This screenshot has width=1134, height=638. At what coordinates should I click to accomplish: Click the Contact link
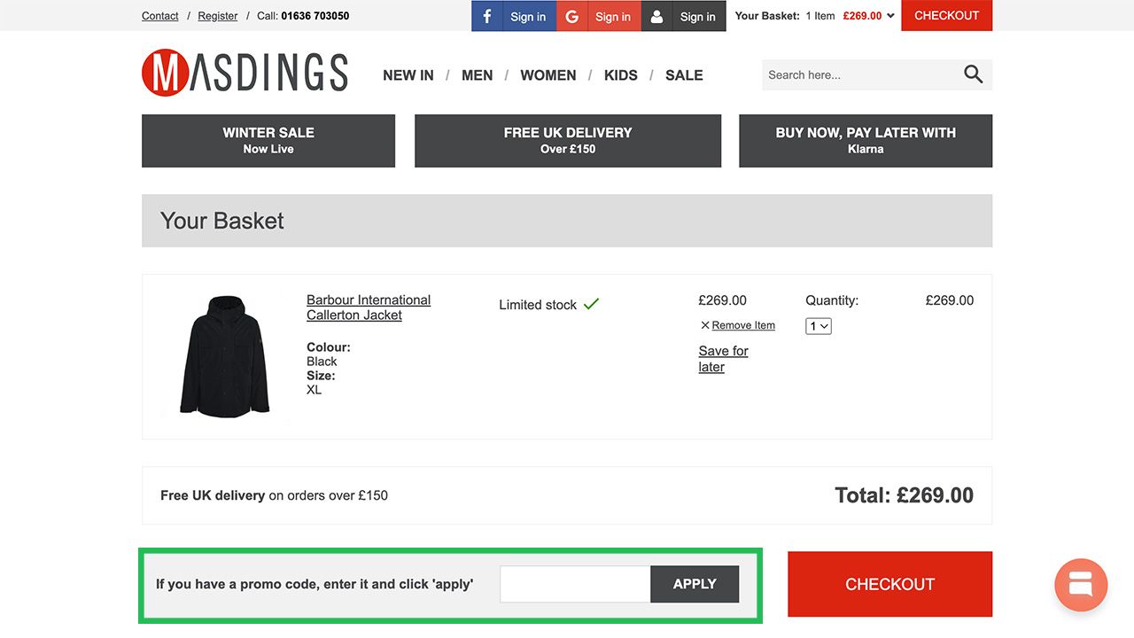160,16
